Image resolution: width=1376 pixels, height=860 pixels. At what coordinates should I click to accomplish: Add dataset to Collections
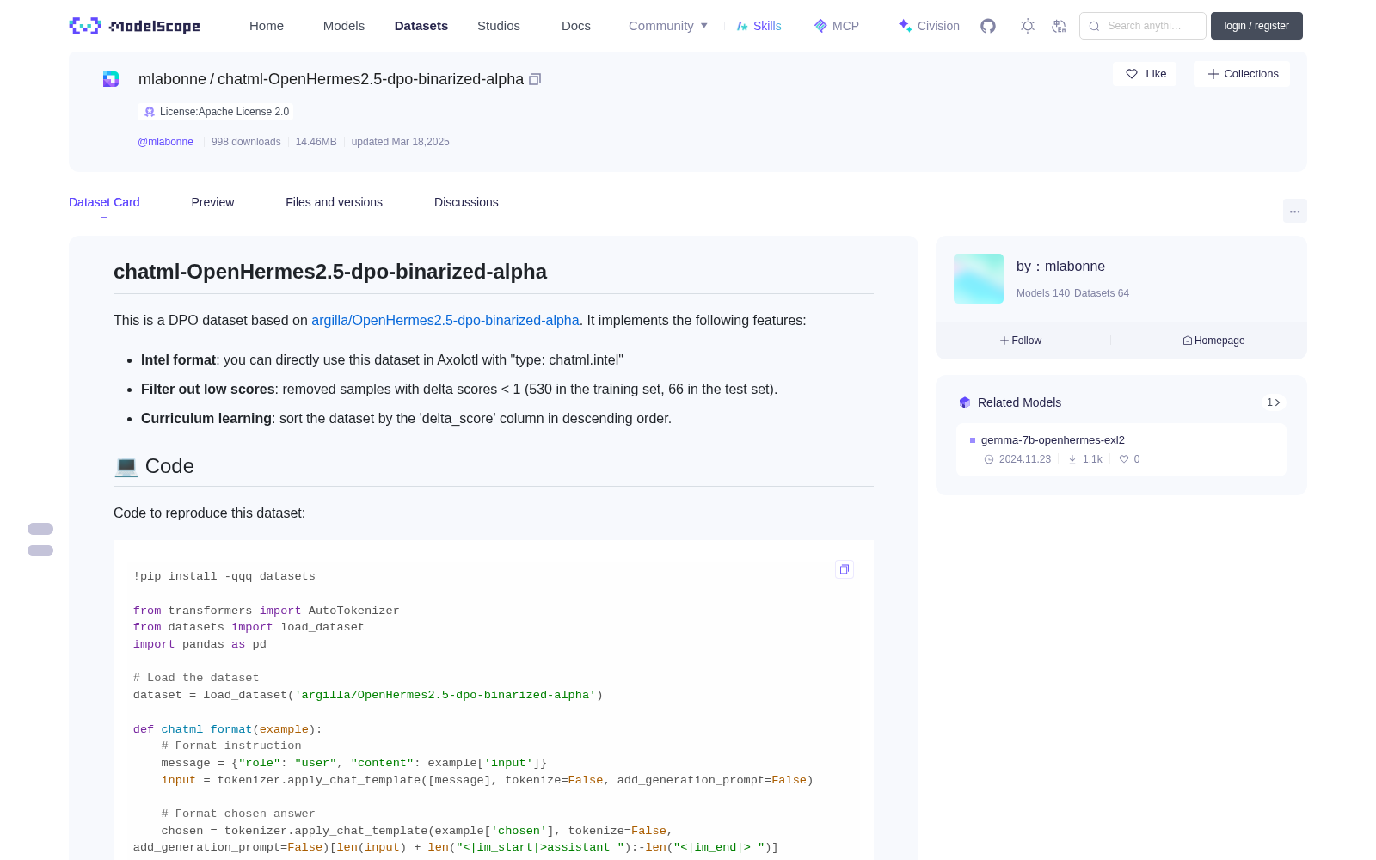click(x=1242, y=74)
